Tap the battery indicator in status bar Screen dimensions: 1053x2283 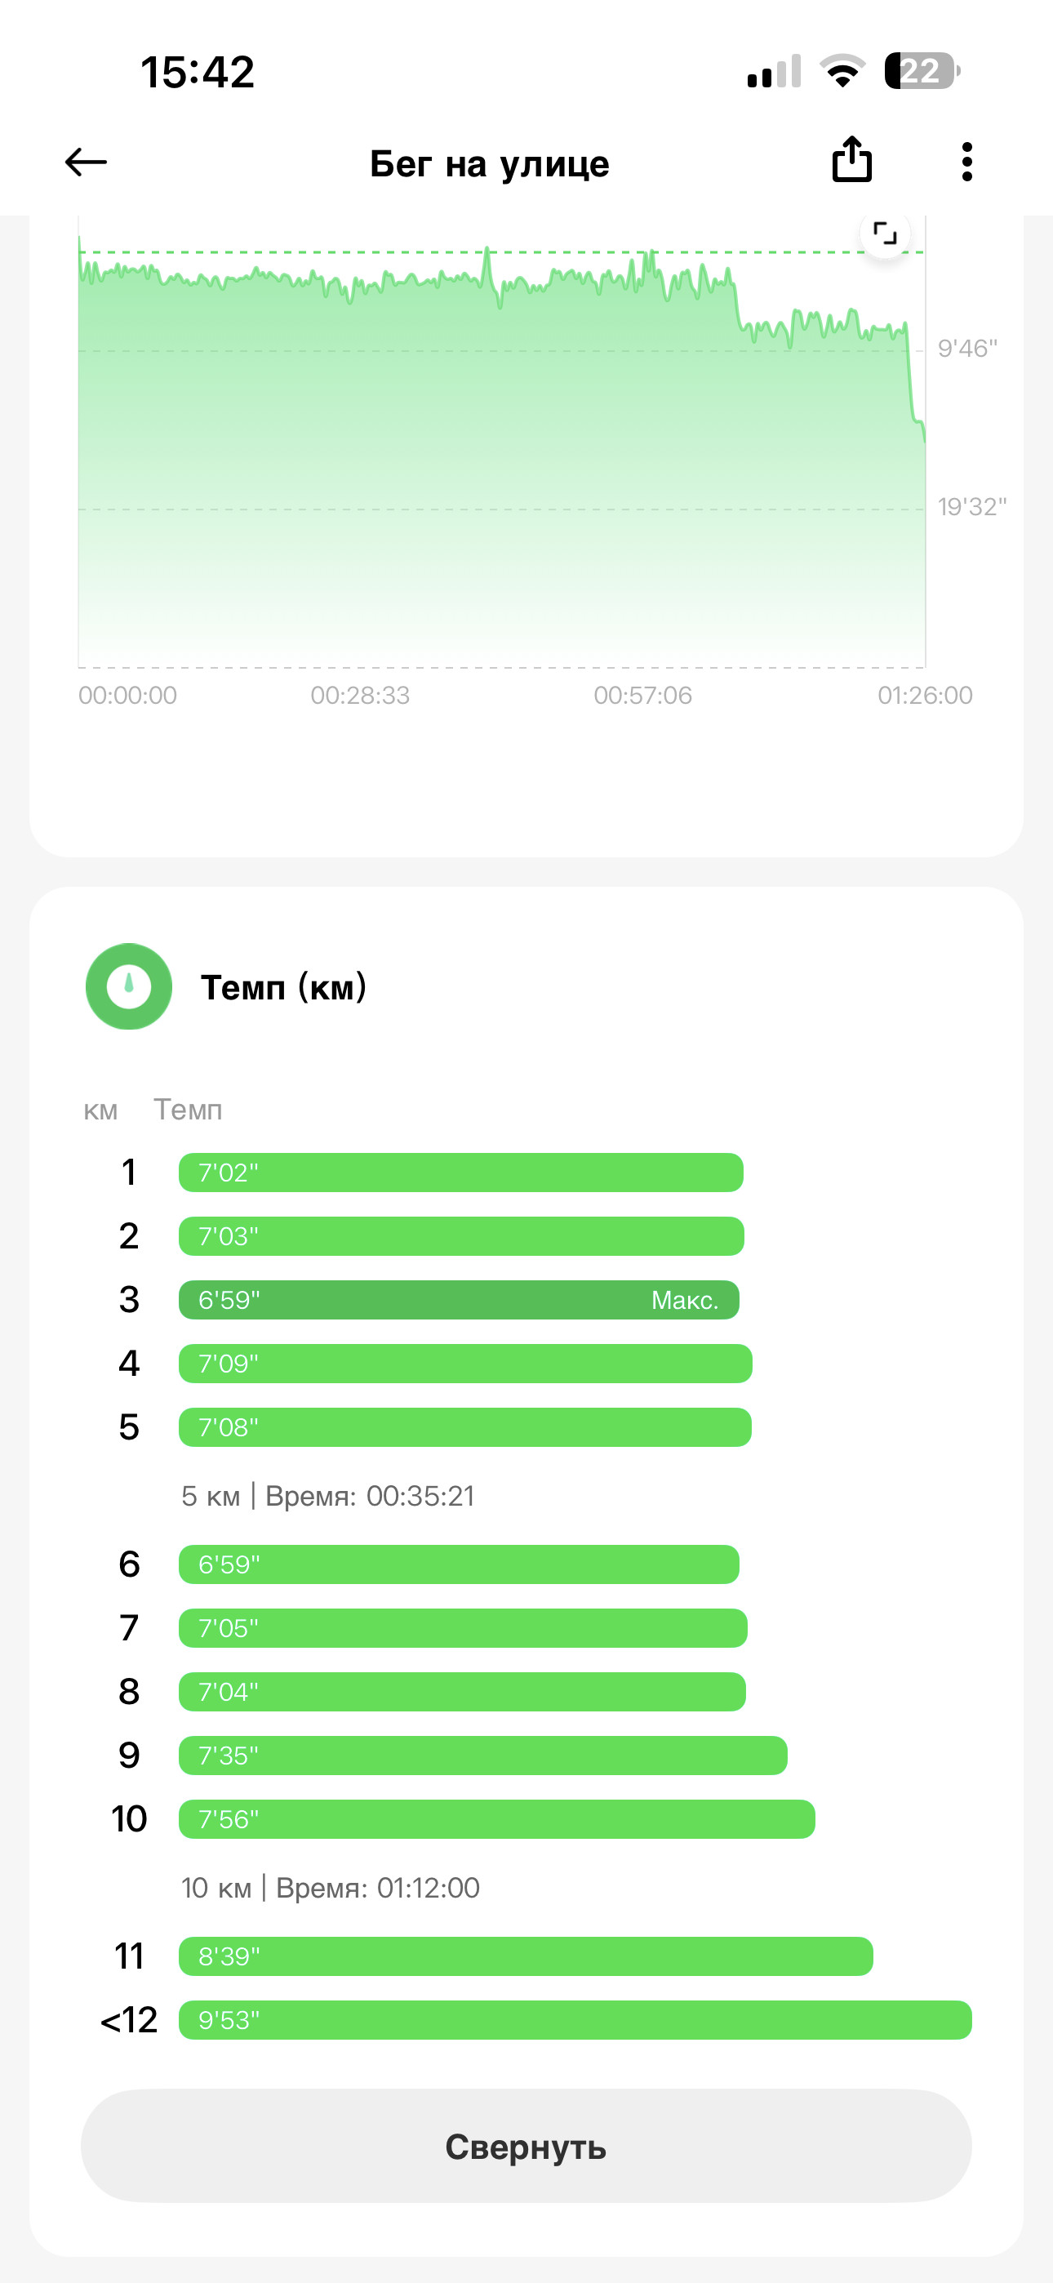[922, 71]
